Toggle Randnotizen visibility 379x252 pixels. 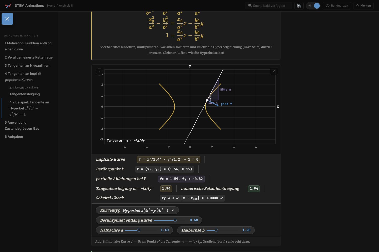[337, 6]
